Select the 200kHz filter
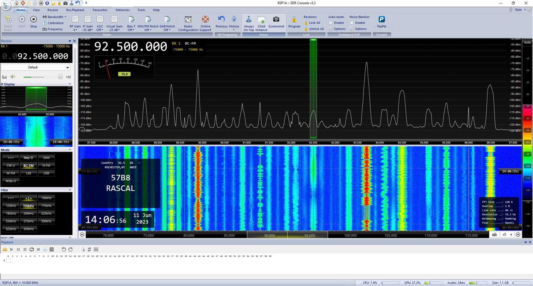The height and width of the screenshot is (286, 533). tap(29, 213)
